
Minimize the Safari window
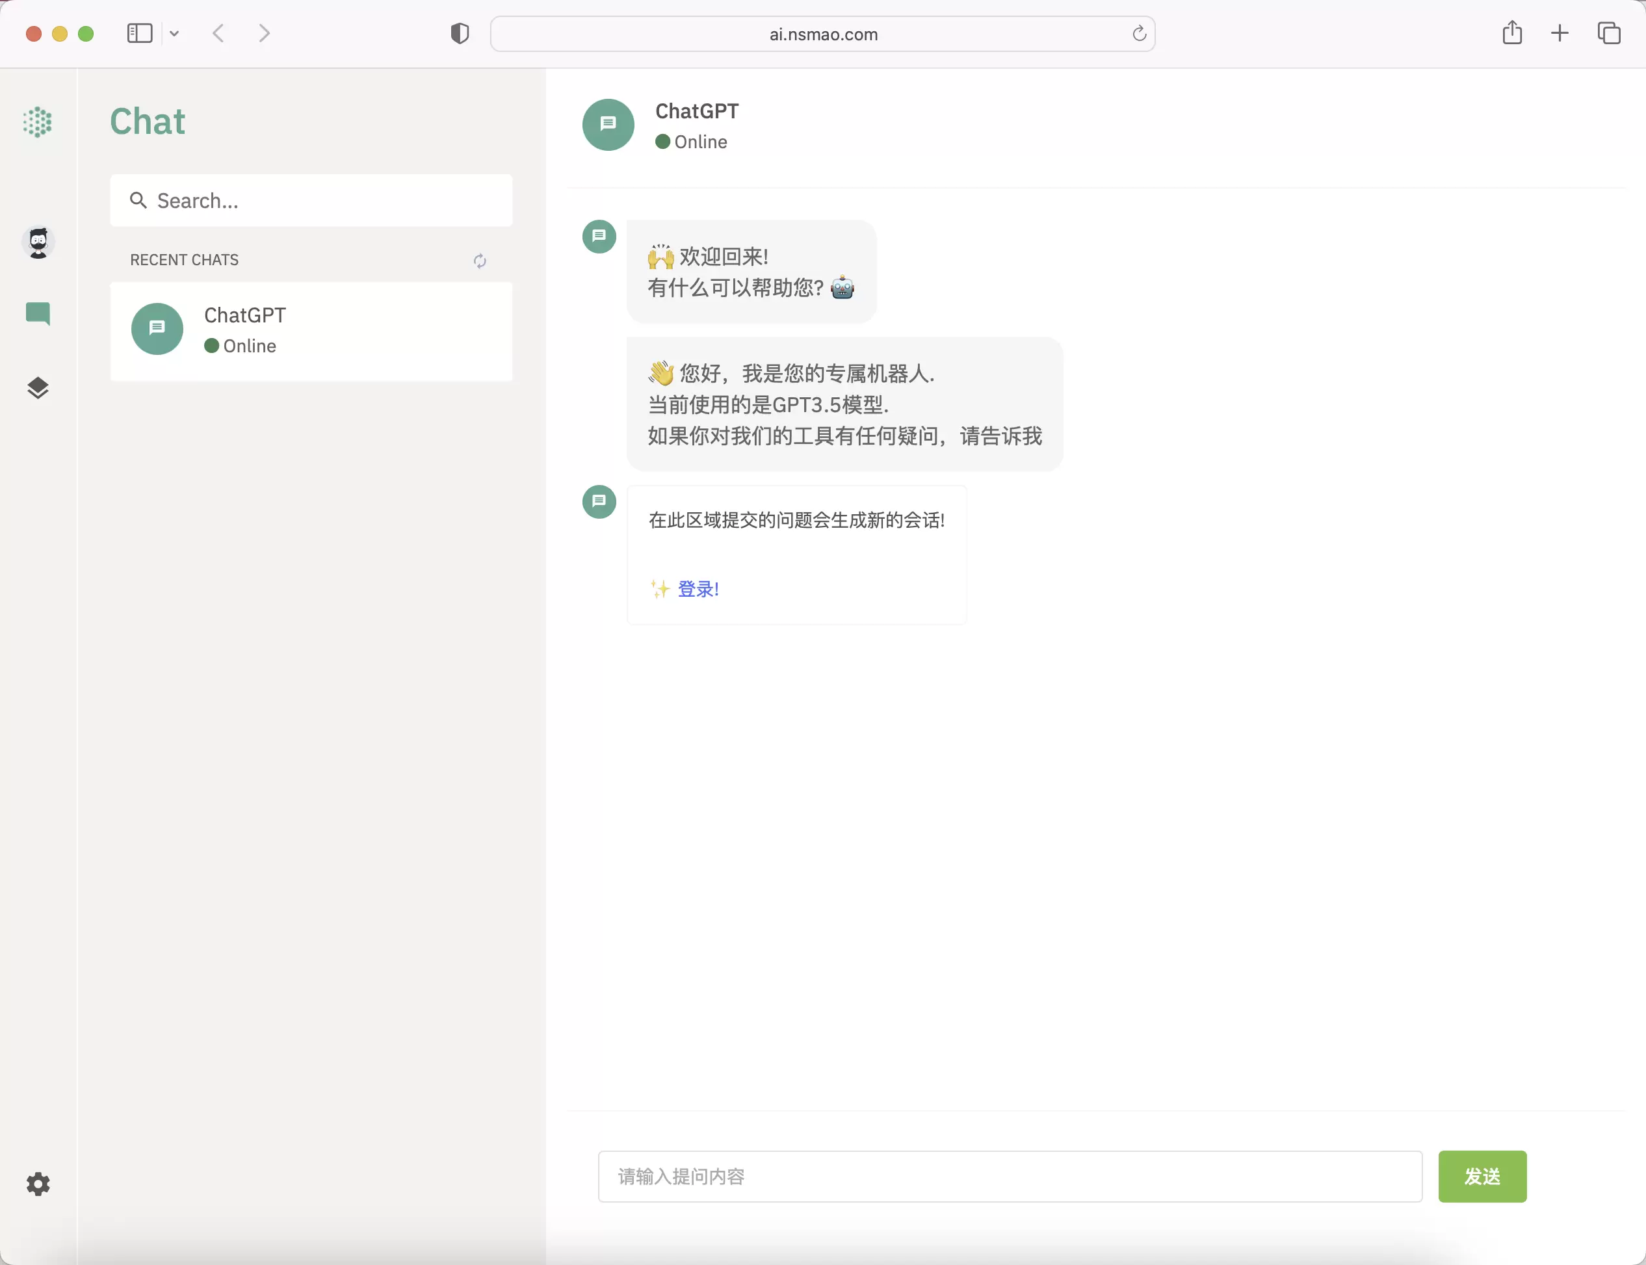(x=60, y=34)
